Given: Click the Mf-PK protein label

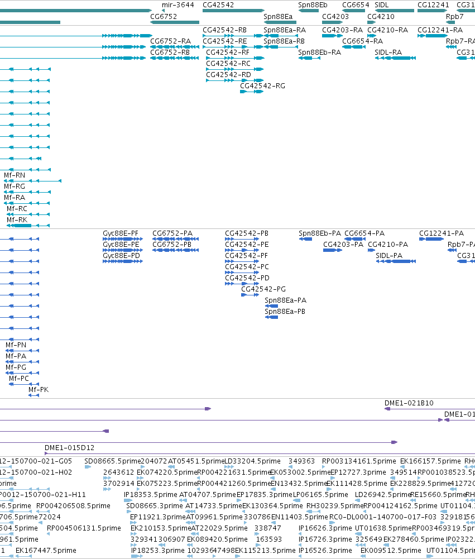Looking at the screenshot, I should tap(39, 389).
